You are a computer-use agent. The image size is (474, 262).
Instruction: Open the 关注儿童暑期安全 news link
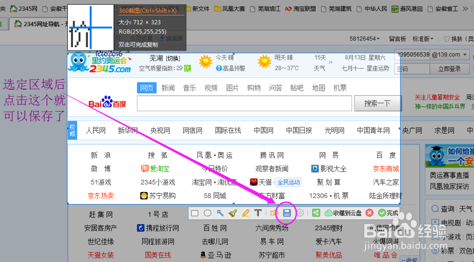click(437, 97)
